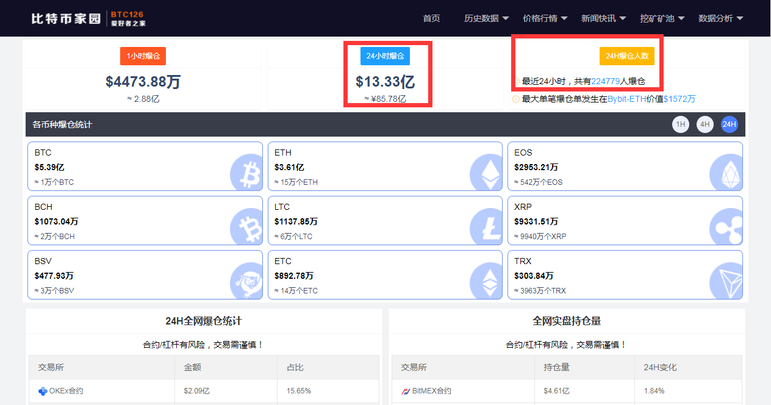Click the BitMEX exchange logo icon
Viewport: 771px width, 405px height.
coord(406,391)
